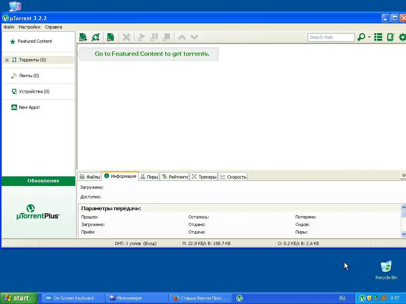The image size is (406, 304).
Task: Collapse detail pane with double-chevron button
Action: click(403, 175)
